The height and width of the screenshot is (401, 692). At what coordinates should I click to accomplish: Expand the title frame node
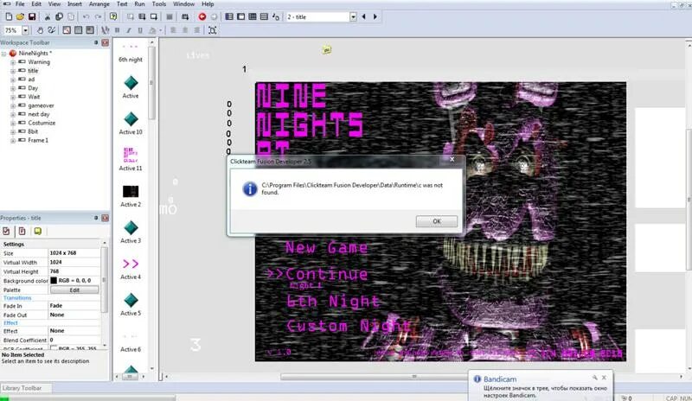pyautogui.click(x=13, y=71)
